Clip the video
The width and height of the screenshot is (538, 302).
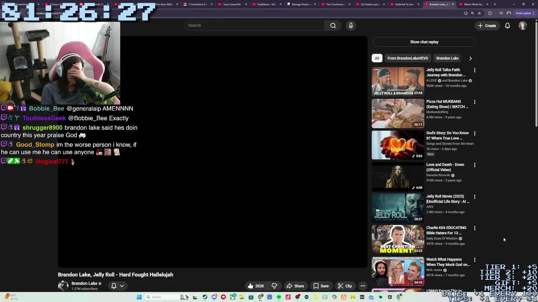pos(345,286)
